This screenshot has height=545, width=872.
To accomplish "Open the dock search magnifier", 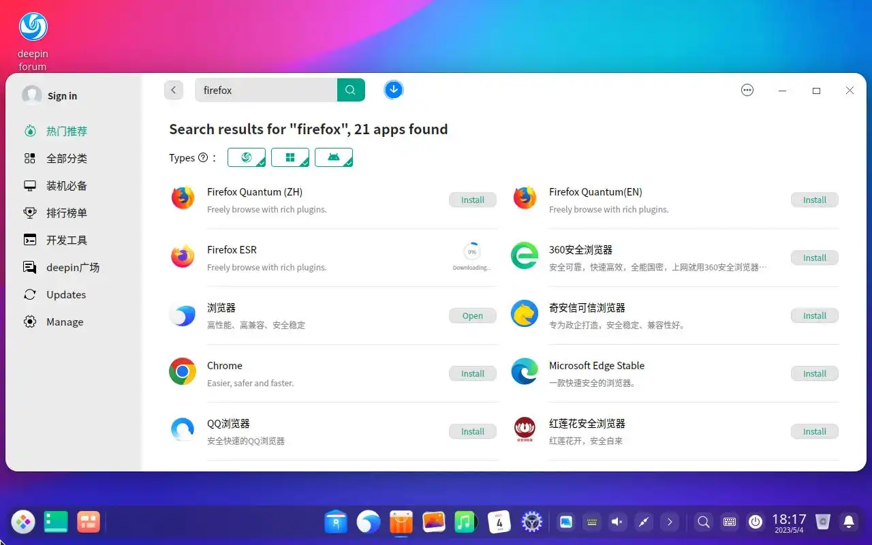I will pos(704,522).
